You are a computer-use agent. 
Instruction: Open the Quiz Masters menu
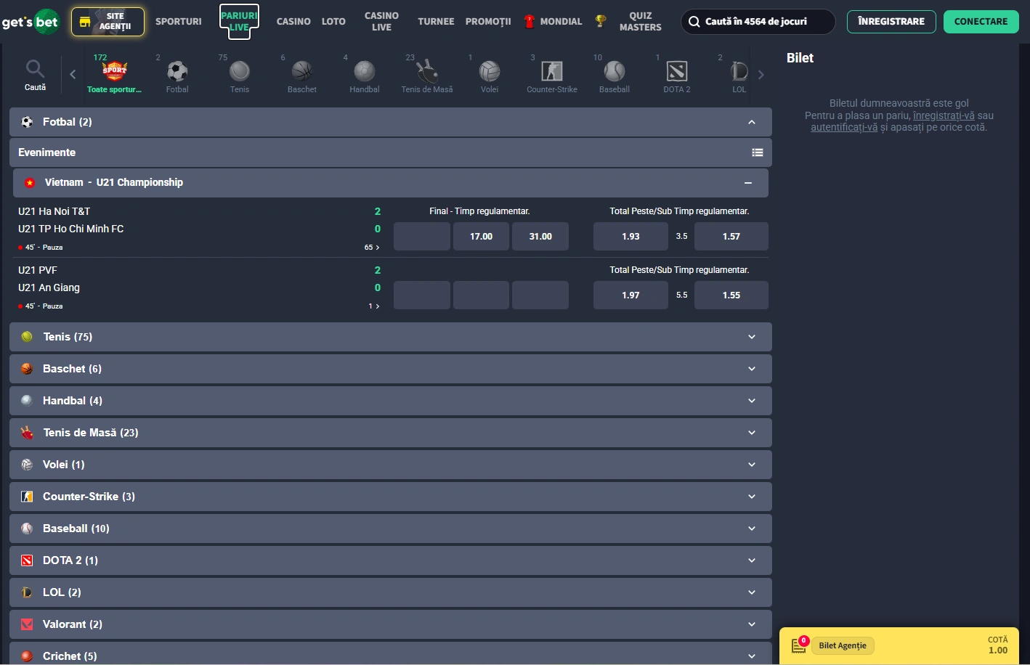[x=640, y=21]
